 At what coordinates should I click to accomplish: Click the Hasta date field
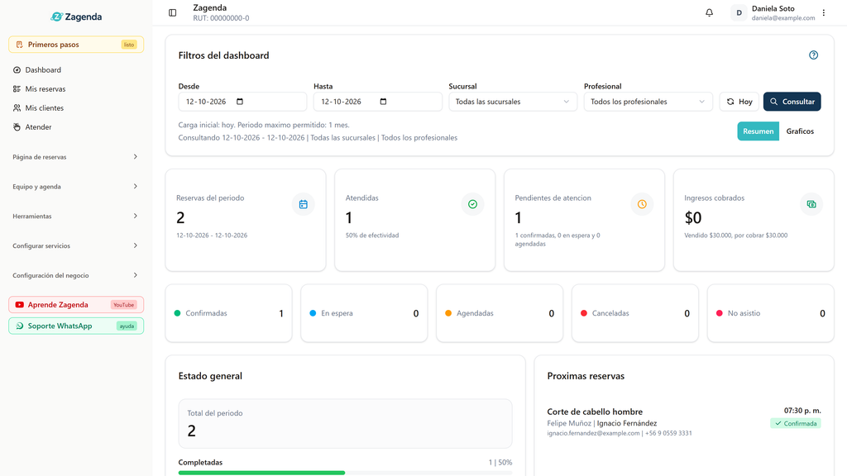coord(377,102)
